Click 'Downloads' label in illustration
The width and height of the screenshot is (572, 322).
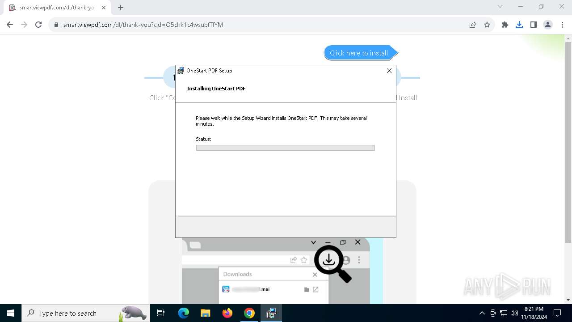coord(237,274)
